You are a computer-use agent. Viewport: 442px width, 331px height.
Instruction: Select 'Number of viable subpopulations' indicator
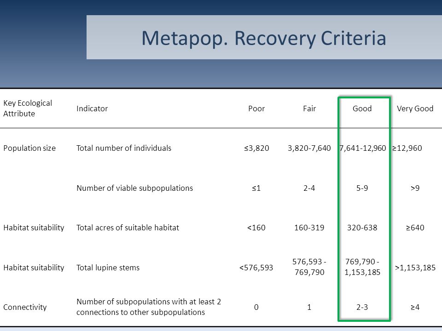(x=135, y=188)
